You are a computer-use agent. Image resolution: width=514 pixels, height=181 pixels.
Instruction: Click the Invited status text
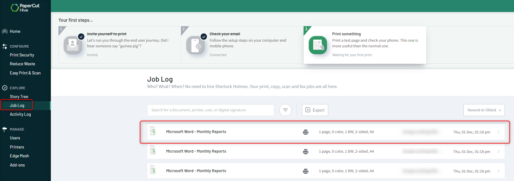[92, 55]
